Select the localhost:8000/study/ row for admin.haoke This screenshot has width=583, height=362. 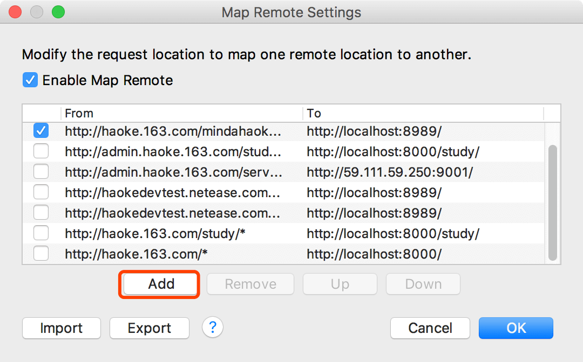point(393,152)
